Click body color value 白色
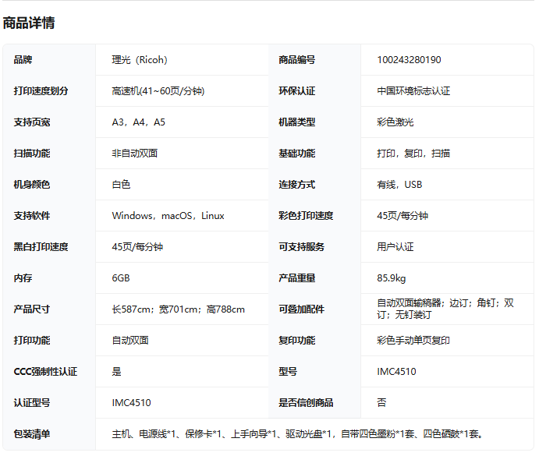Viewport: 539px width, 456px height. [121, 185]
